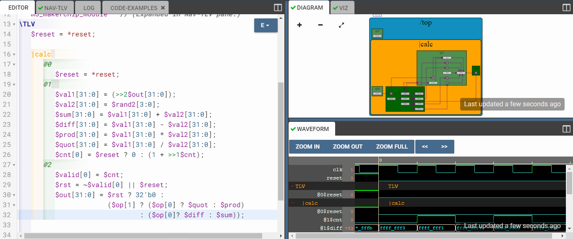Viewport: 573px width, 239px height.
Task: Click line number 29 in gutter
Action: [x=7, y=185]
